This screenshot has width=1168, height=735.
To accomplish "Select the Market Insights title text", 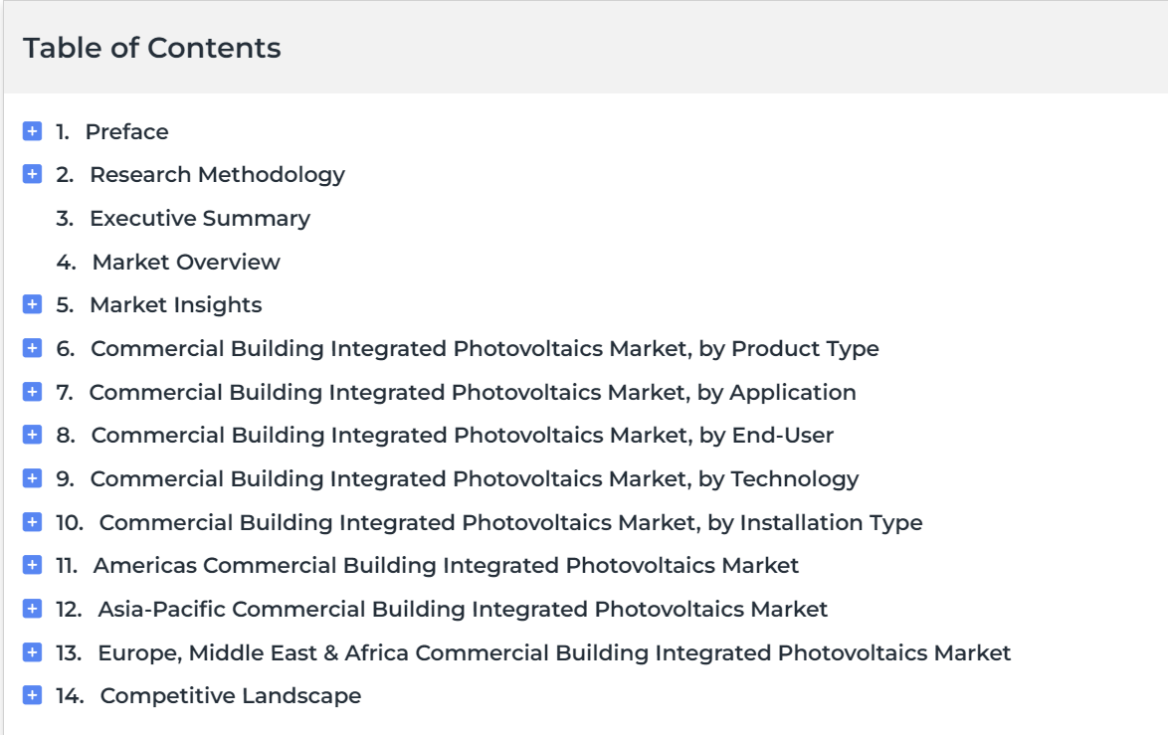I will 176,305.
